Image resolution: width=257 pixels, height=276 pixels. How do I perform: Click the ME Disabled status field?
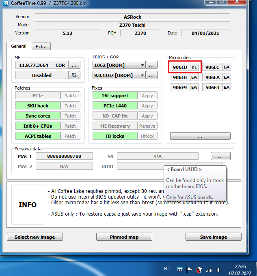[x=42, y=75]
